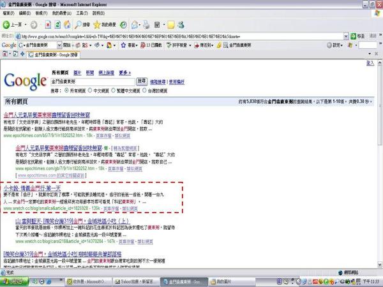Expand the address bar URL dropdown
Screen dimensions: 383x287
[x=346, y=36]
